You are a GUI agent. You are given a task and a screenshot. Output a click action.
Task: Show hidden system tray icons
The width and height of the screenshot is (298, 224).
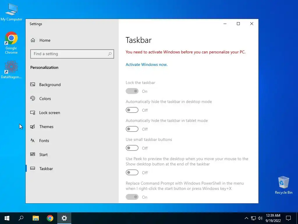(x=246, y=218)
